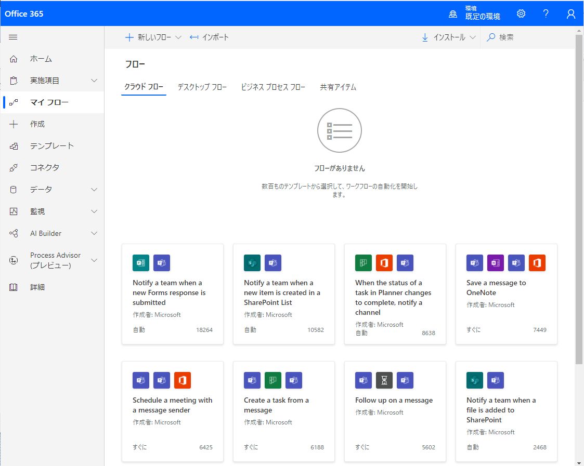584x466 pixels.
Task: Select the マイ フロー flow icon
Action: point(14,102)
